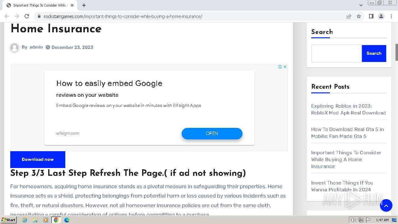Open the admin author link
The height and width of the screenshot is (224, 398).
pyautogui.click(x=36, y=47)
